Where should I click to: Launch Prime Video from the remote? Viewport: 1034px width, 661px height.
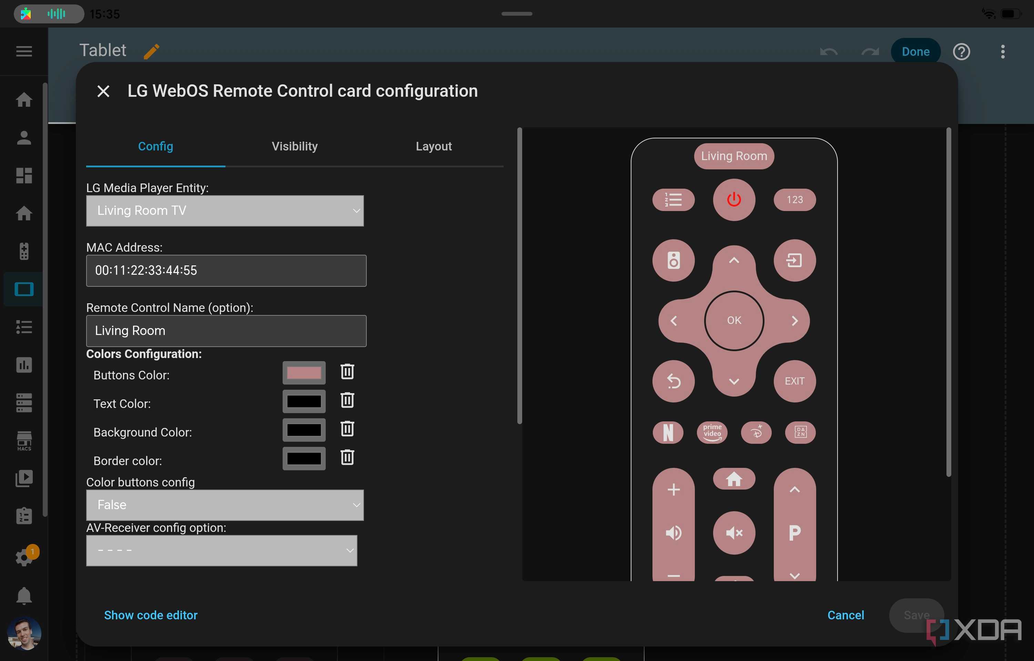pyautogui.click(x=712, y=432)
